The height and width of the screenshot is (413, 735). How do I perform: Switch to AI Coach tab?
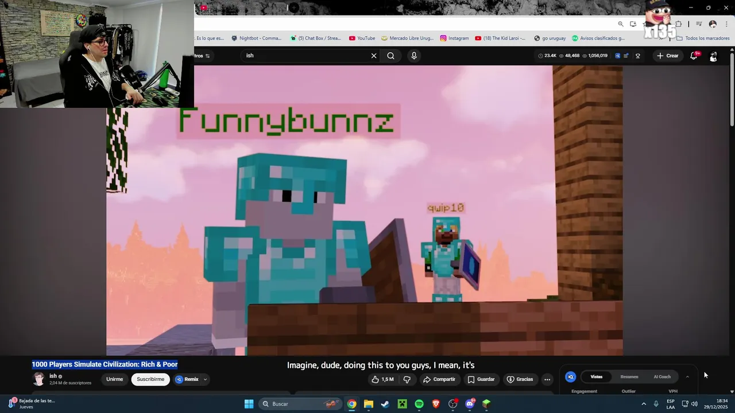pyautogui.click(x=662, y=377)
